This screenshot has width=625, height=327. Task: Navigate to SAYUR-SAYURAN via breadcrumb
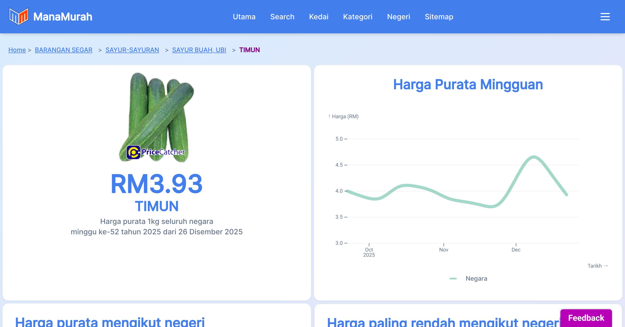[x=132, y=50]
